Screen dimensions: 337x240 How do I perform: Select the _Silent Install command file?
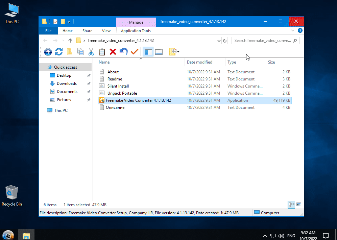pyautogui.click(x=117, y=86)
